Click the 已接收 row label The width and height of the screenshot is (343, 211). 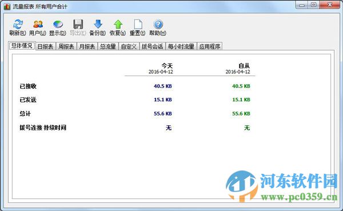pyautogui.click(x=28, y=86)
